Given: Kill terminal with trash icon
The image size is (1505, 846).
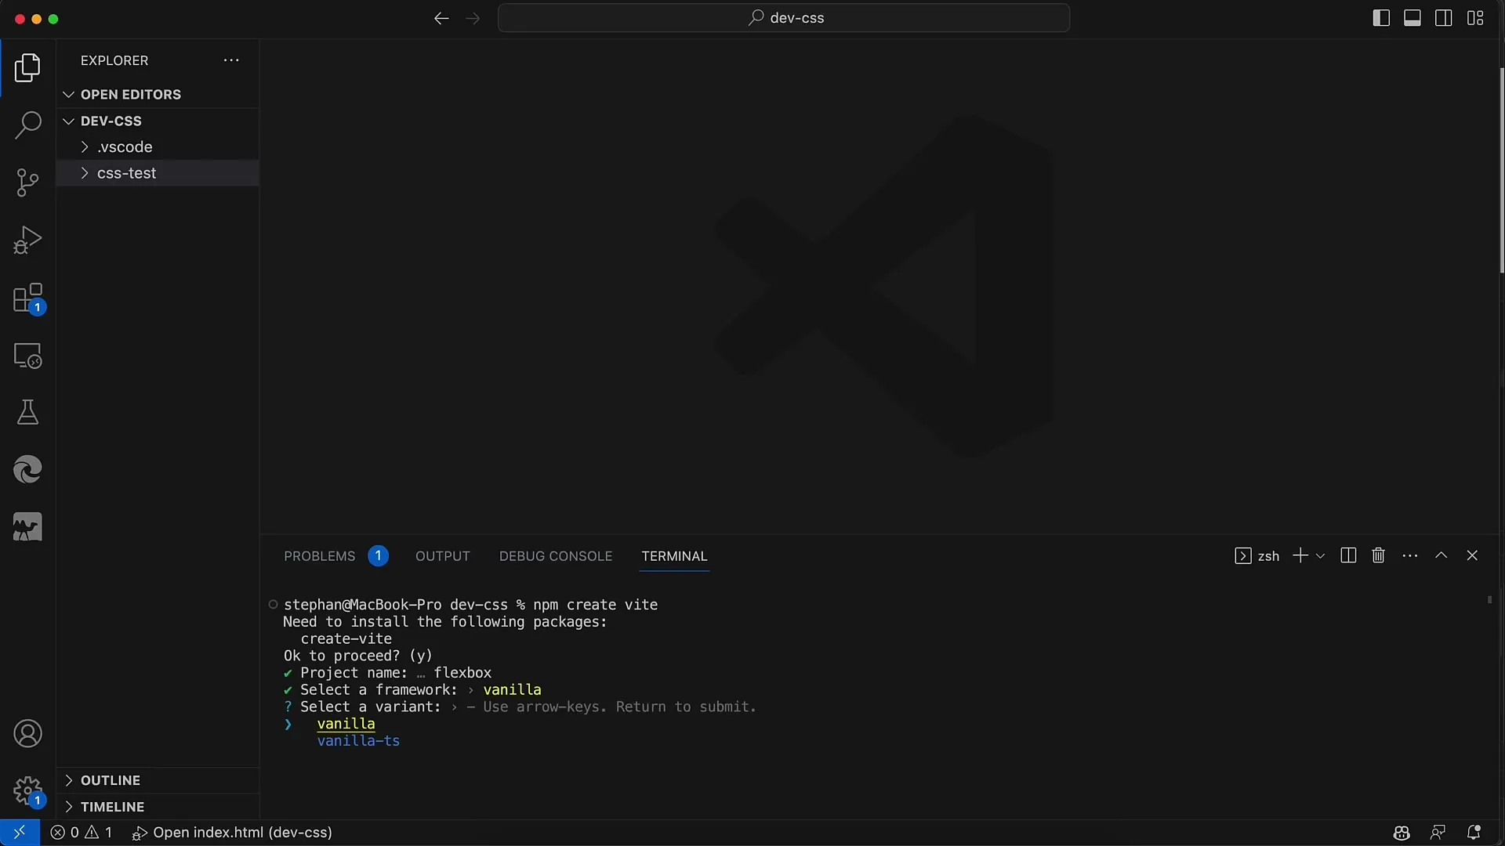Looking at the screenshot, I should tap(1379, 555).
